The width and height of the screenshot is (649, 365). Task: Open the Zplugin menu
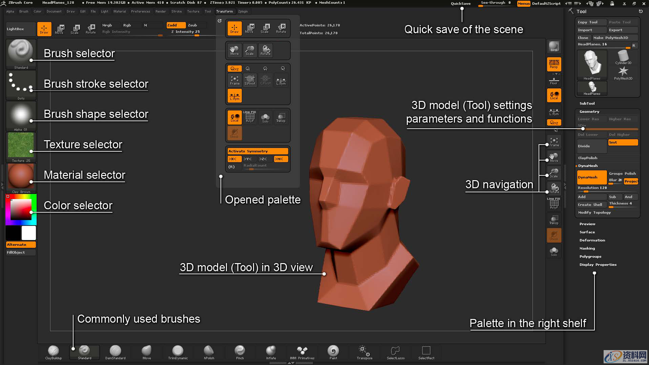243,11
